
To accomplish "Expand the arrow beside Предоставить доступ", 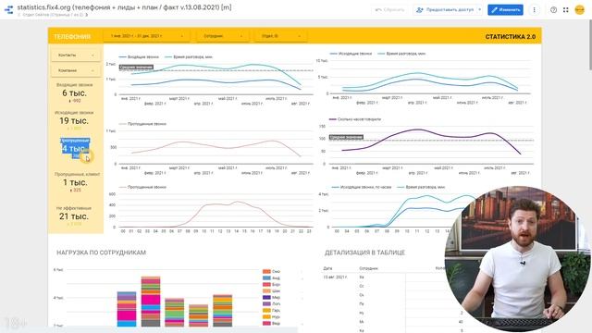I will 479,10.
